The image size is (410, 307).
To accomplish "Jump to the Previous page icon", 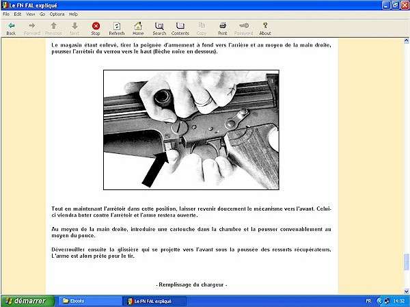I will tap(53, 26).
